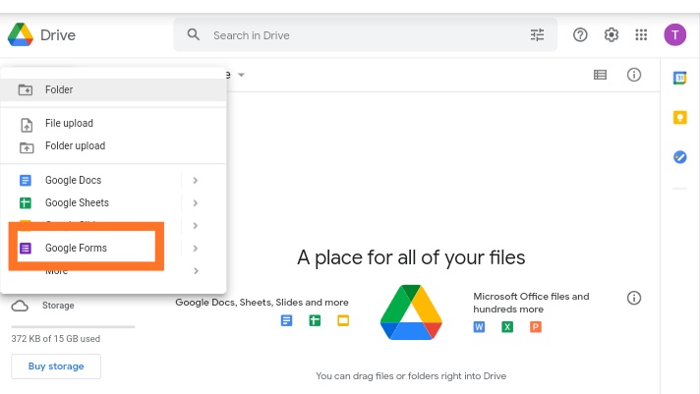Choose File upload from menu

[x=113, y=124]
